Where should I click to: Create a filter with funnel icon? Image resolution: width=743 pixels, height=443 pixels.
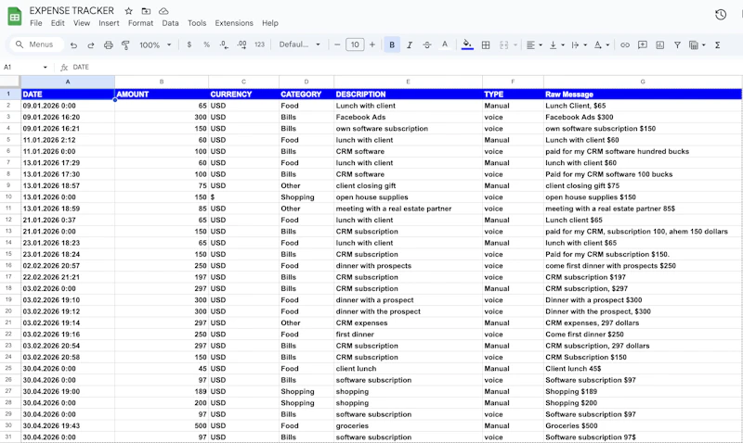677,44
